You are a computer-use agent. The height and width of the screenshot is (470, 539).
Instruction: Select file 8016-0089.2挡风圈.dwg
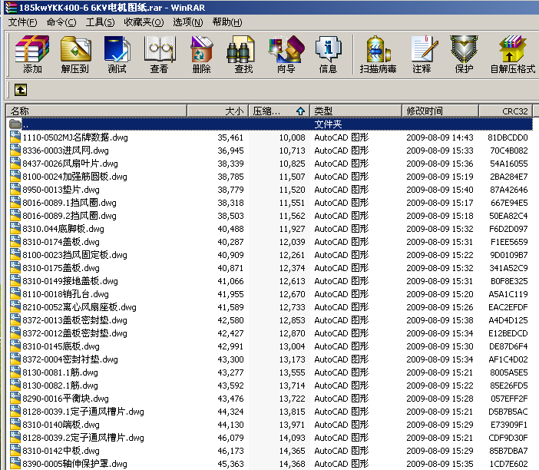click(69, 216)
